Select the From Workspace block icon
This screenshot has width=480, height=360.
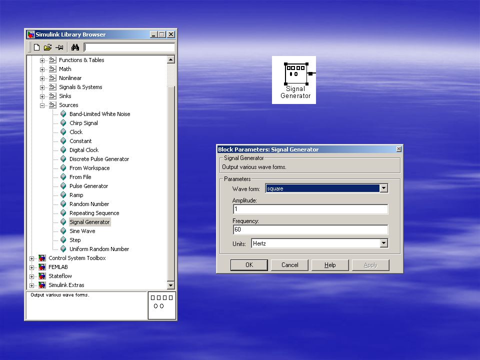(x=63, y=168)
